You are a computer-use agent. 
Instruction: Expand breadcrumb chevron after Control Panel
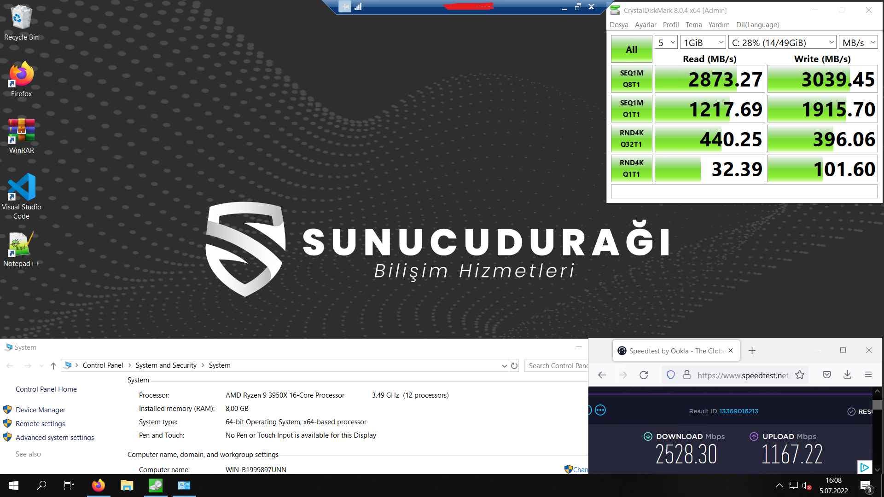tap(129, 365)
